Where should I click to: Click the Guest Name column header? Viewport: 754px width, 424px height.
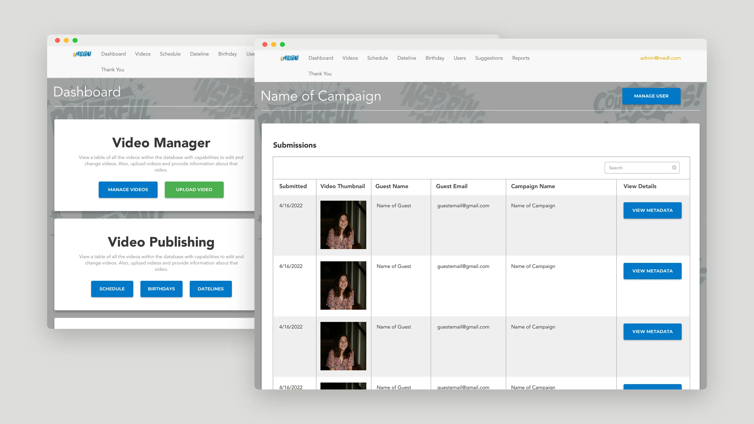[x=392, y=186]
